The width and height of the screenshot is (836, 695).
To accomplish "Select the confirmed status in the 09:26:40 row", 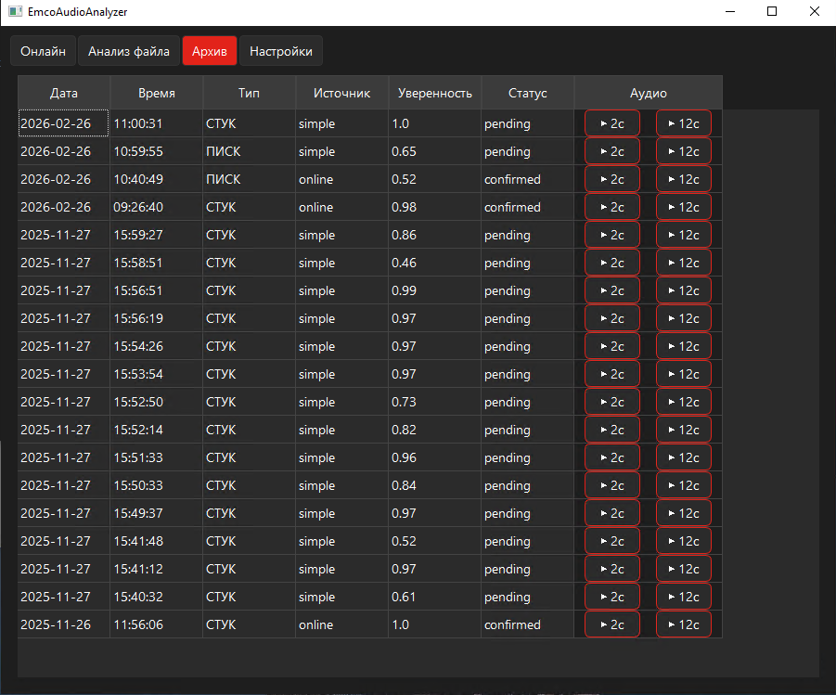I will click(527, 207).
